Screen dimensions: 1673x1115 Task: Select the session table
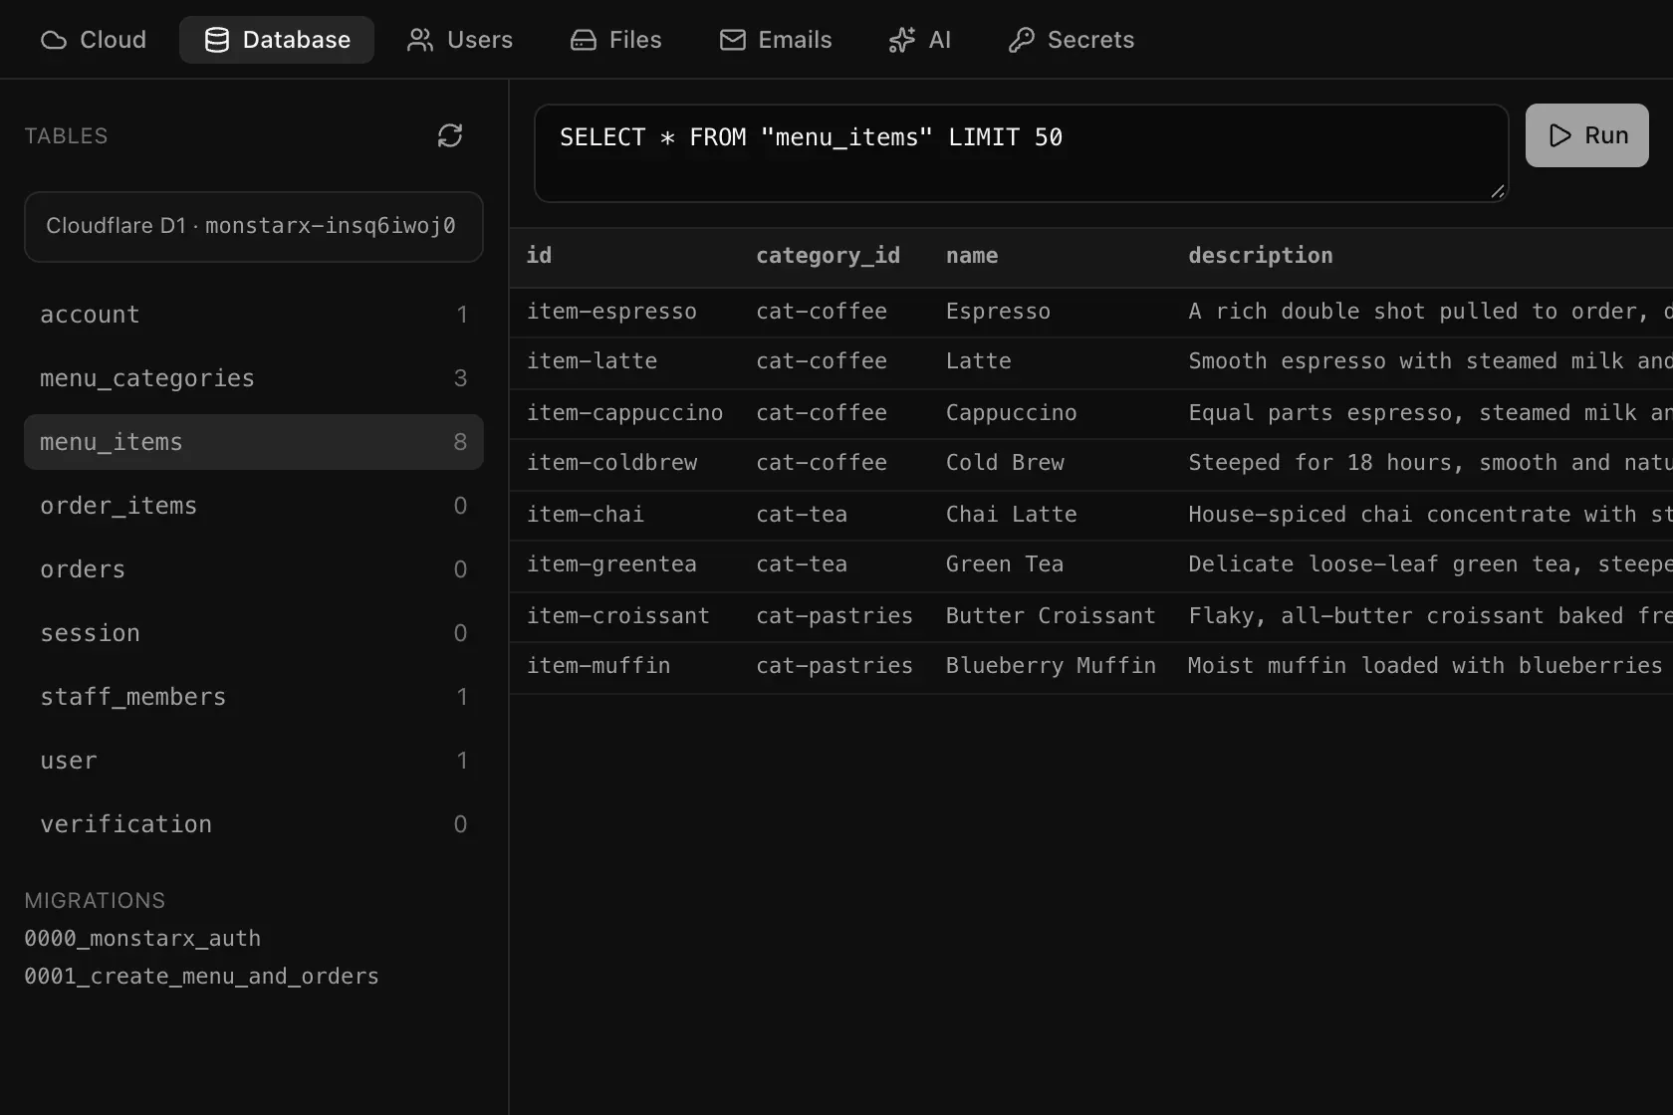click(x=254, y=633)
